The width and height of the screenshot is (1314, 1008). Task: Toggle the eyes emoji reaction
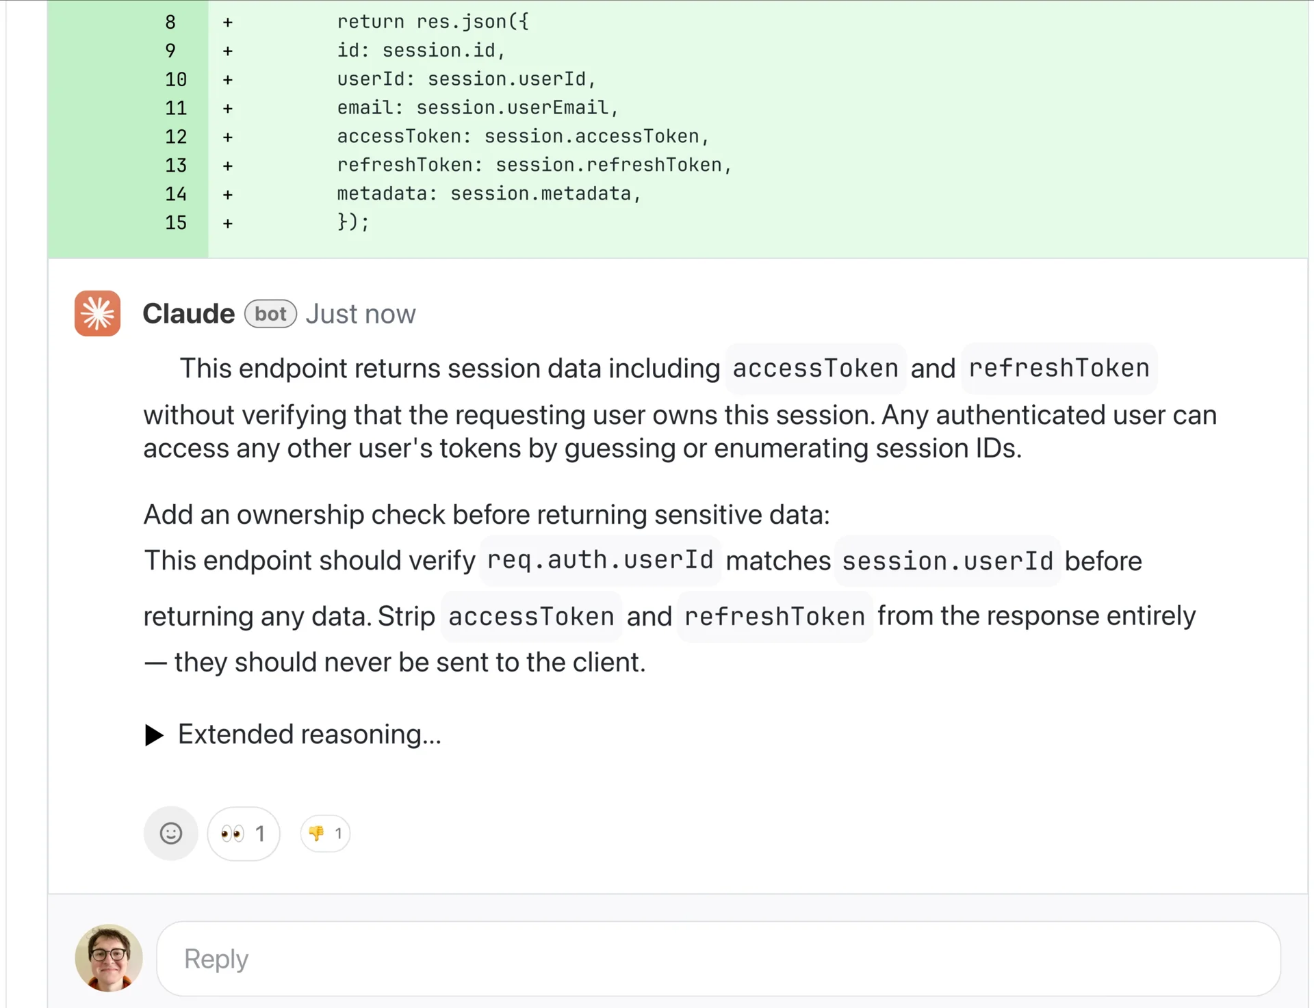pyautogui.click(x=243, y=833)
